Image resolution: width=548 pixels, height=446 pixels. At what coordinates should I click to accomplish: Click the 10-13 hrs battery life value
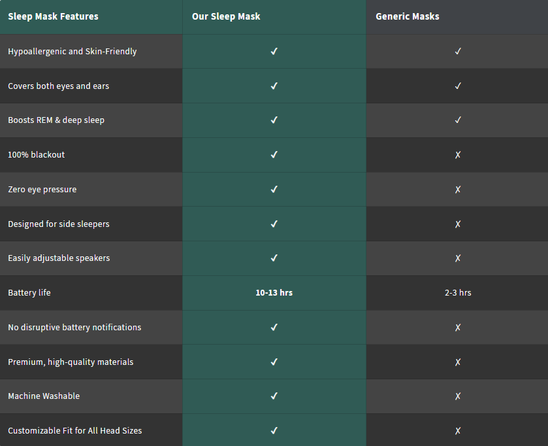tap(274, 293)
